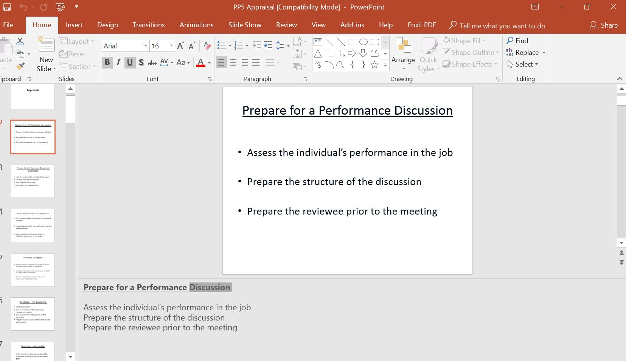This screenshot has height=361, width=626.
Task: Switch to the Design tab
Action: pos(107,25)
